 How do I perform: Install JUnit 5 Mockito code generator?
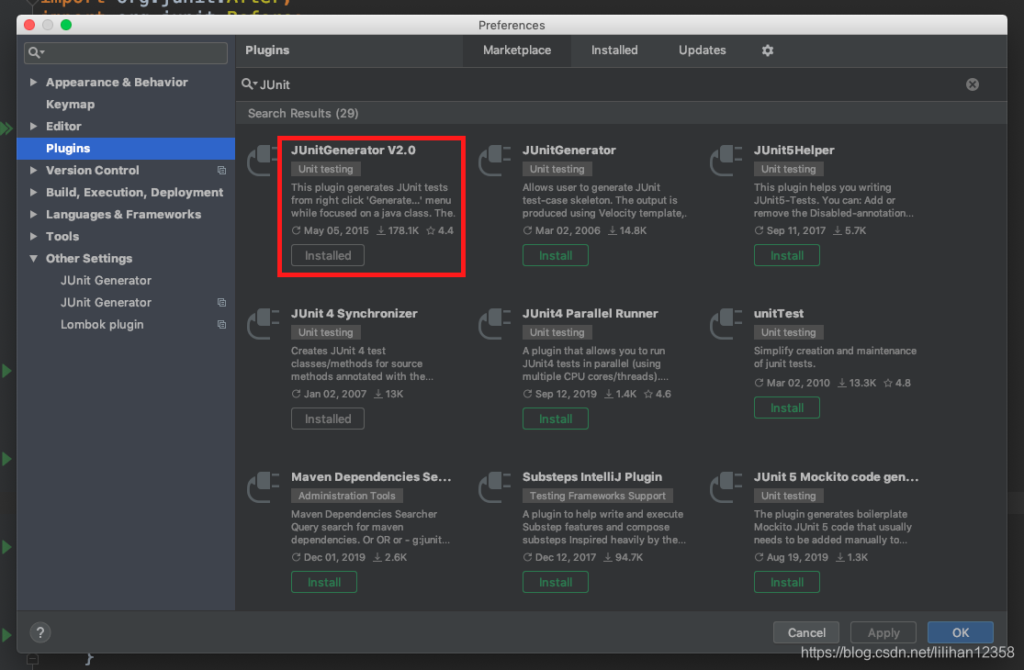pos(786,582)
